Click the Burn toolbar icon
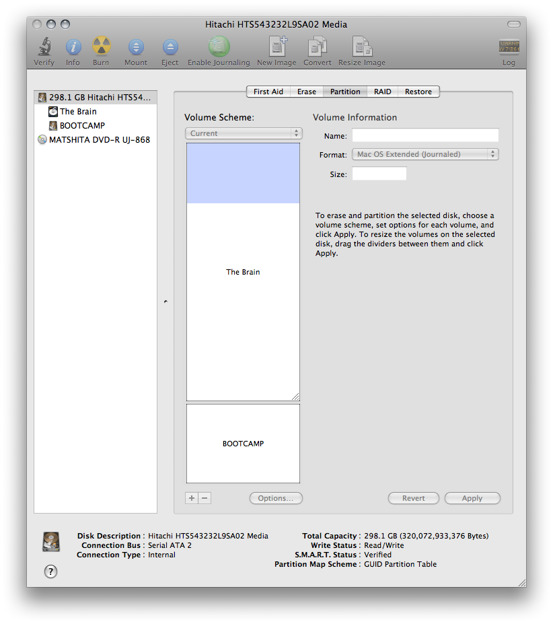 click(101, 47)
